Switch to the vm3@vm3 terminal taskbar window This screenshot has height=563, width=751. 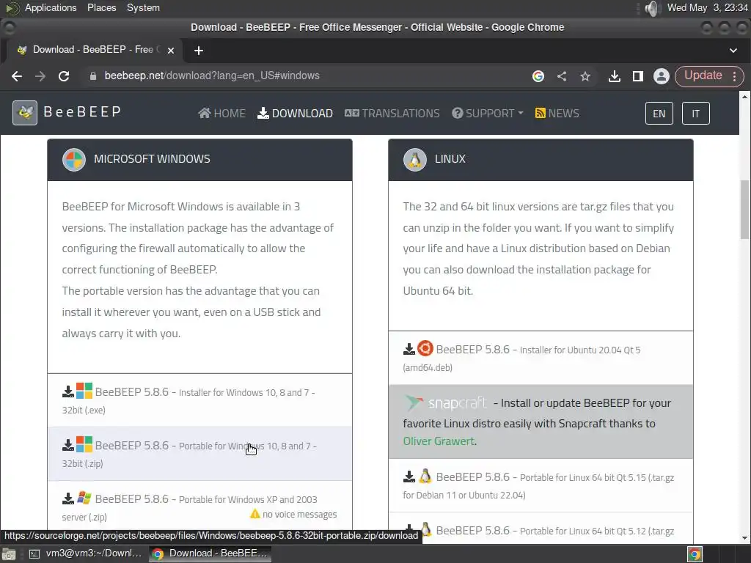85,553
